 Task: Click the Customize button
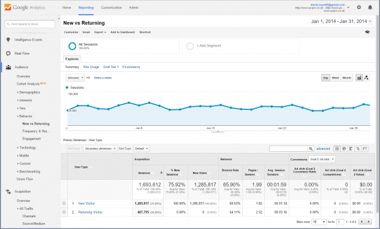pyautogui.click(x=71, y=32)
